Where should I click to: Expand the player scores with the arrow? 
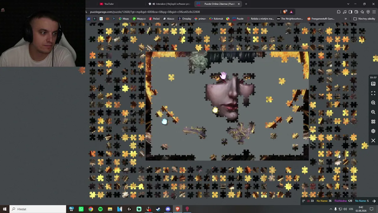click(x=374, y=201)
